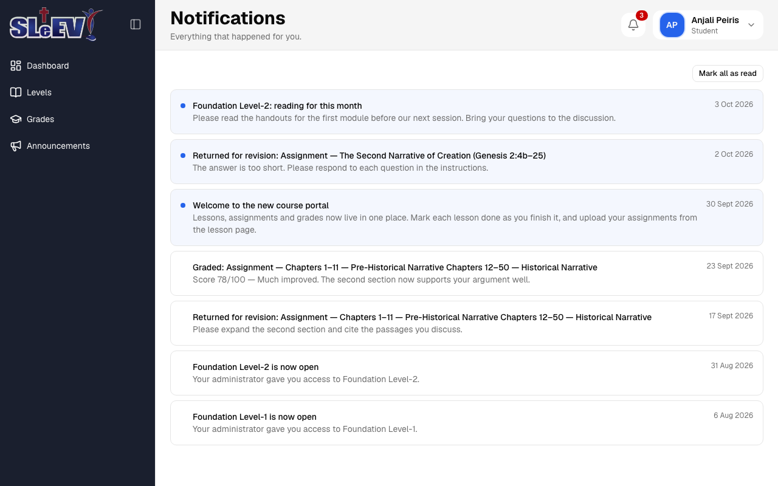Click unread dot on Welcome notification
This screenshot has width=778, height=486.
[183, 205]
